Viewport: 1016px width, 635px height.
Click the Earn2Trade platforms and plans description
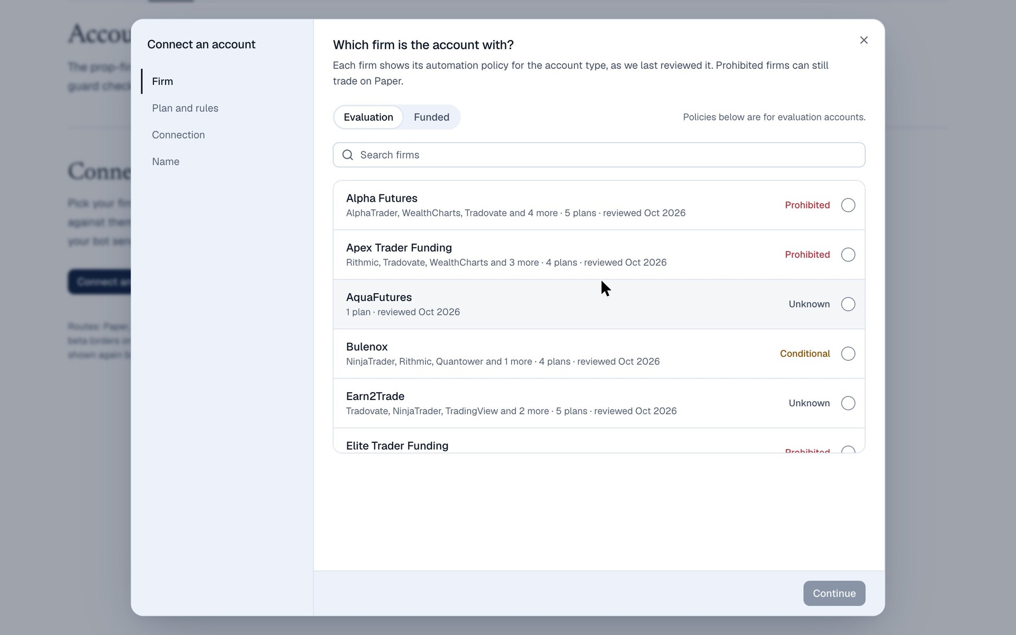[x=511, y=411]
